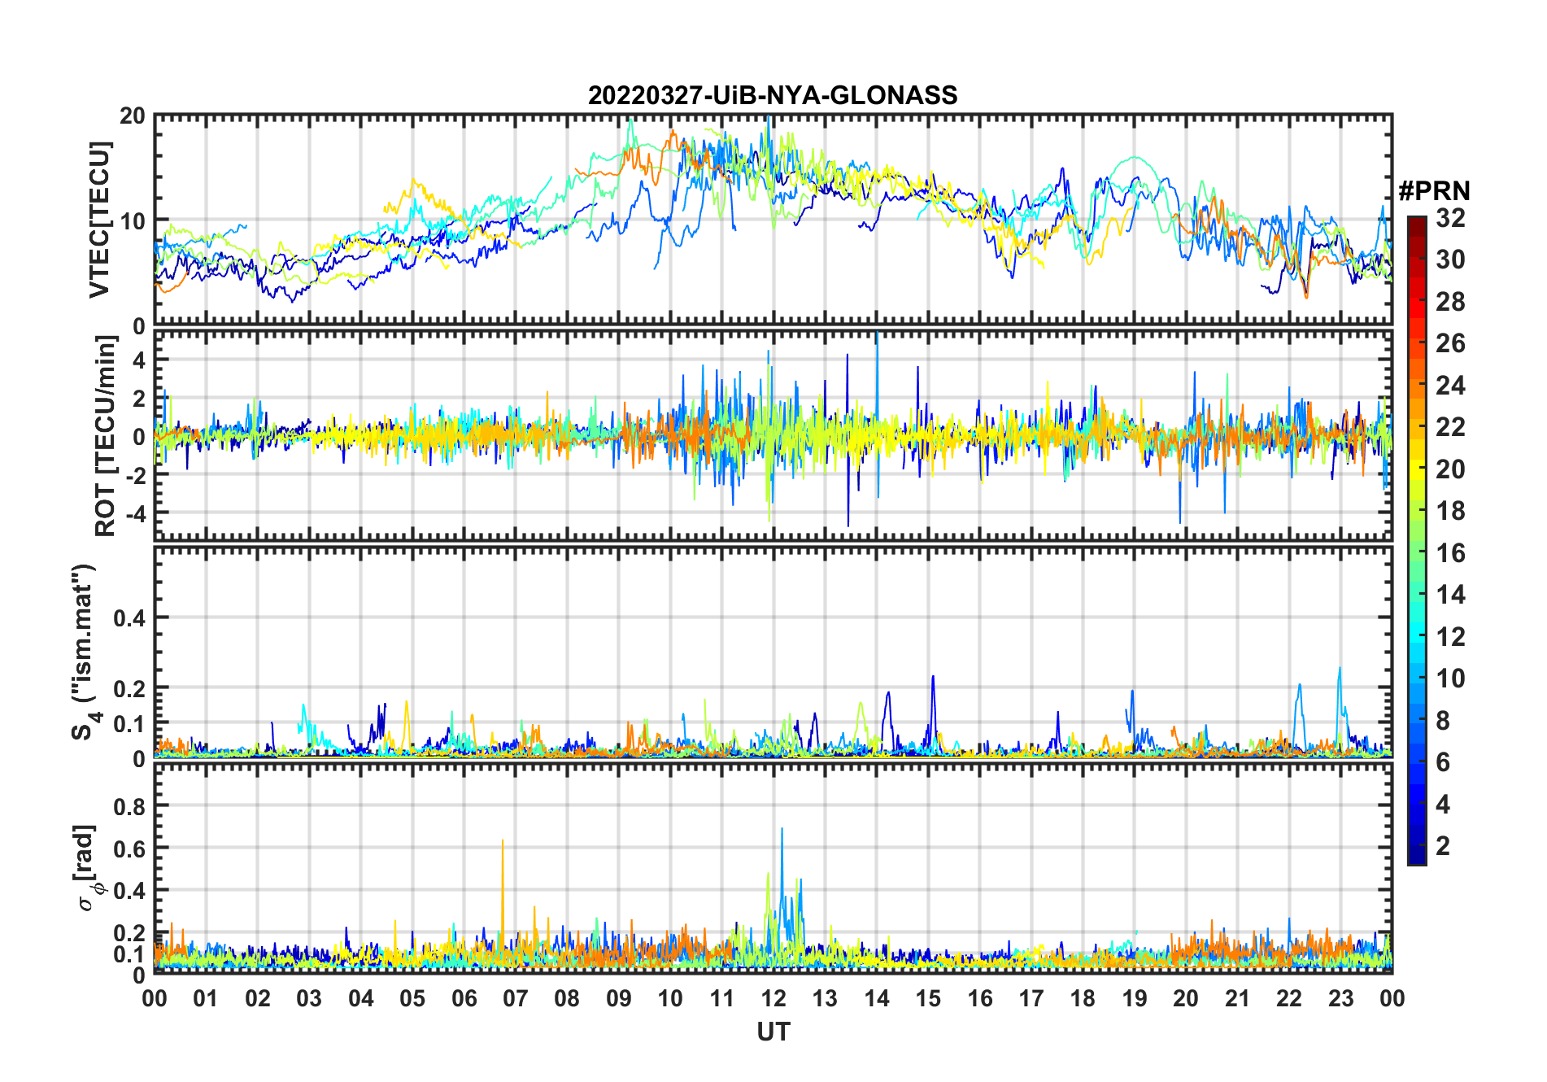
Task: Click colorbar tick label 24
Action: pyautogui.click(x=1450, y=386)
